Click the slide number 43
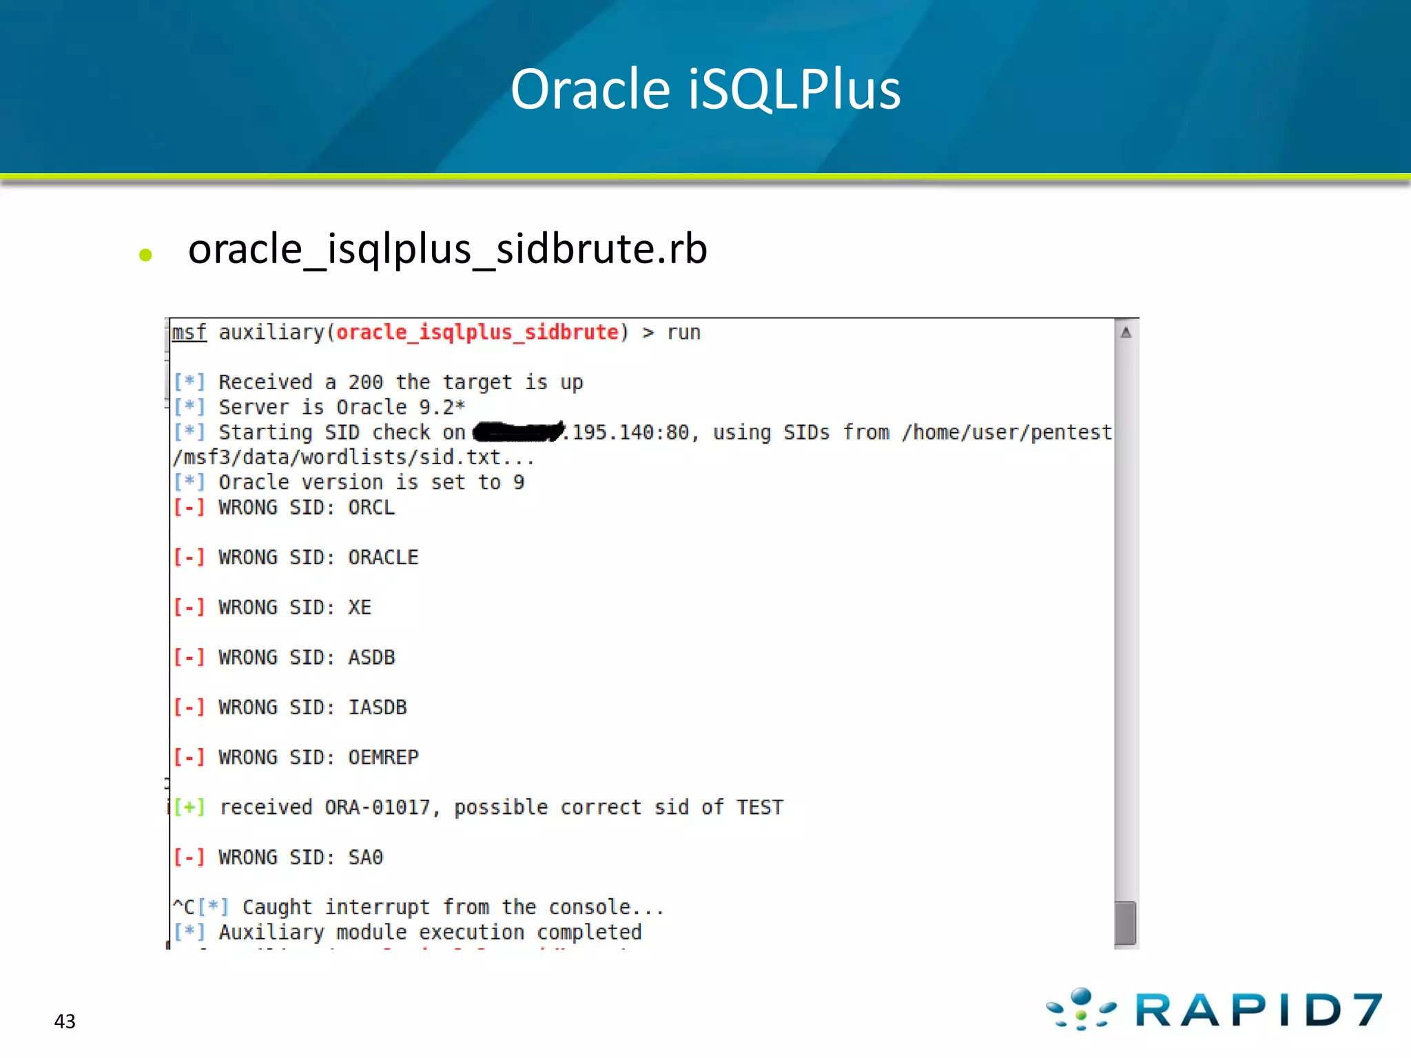Image resolution: width=1411 pixels, height=1058 pixels. pyautogui.click(x=65, y=1021)
